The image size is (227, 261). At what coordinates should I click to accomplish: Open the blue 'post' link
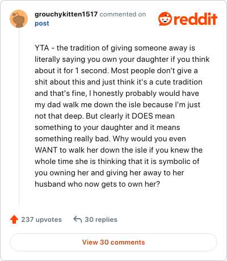42,23
